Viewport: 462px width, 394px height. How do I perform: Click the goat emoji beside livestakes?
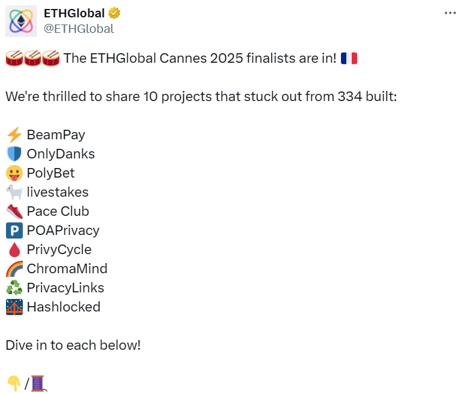click(14, 193)
